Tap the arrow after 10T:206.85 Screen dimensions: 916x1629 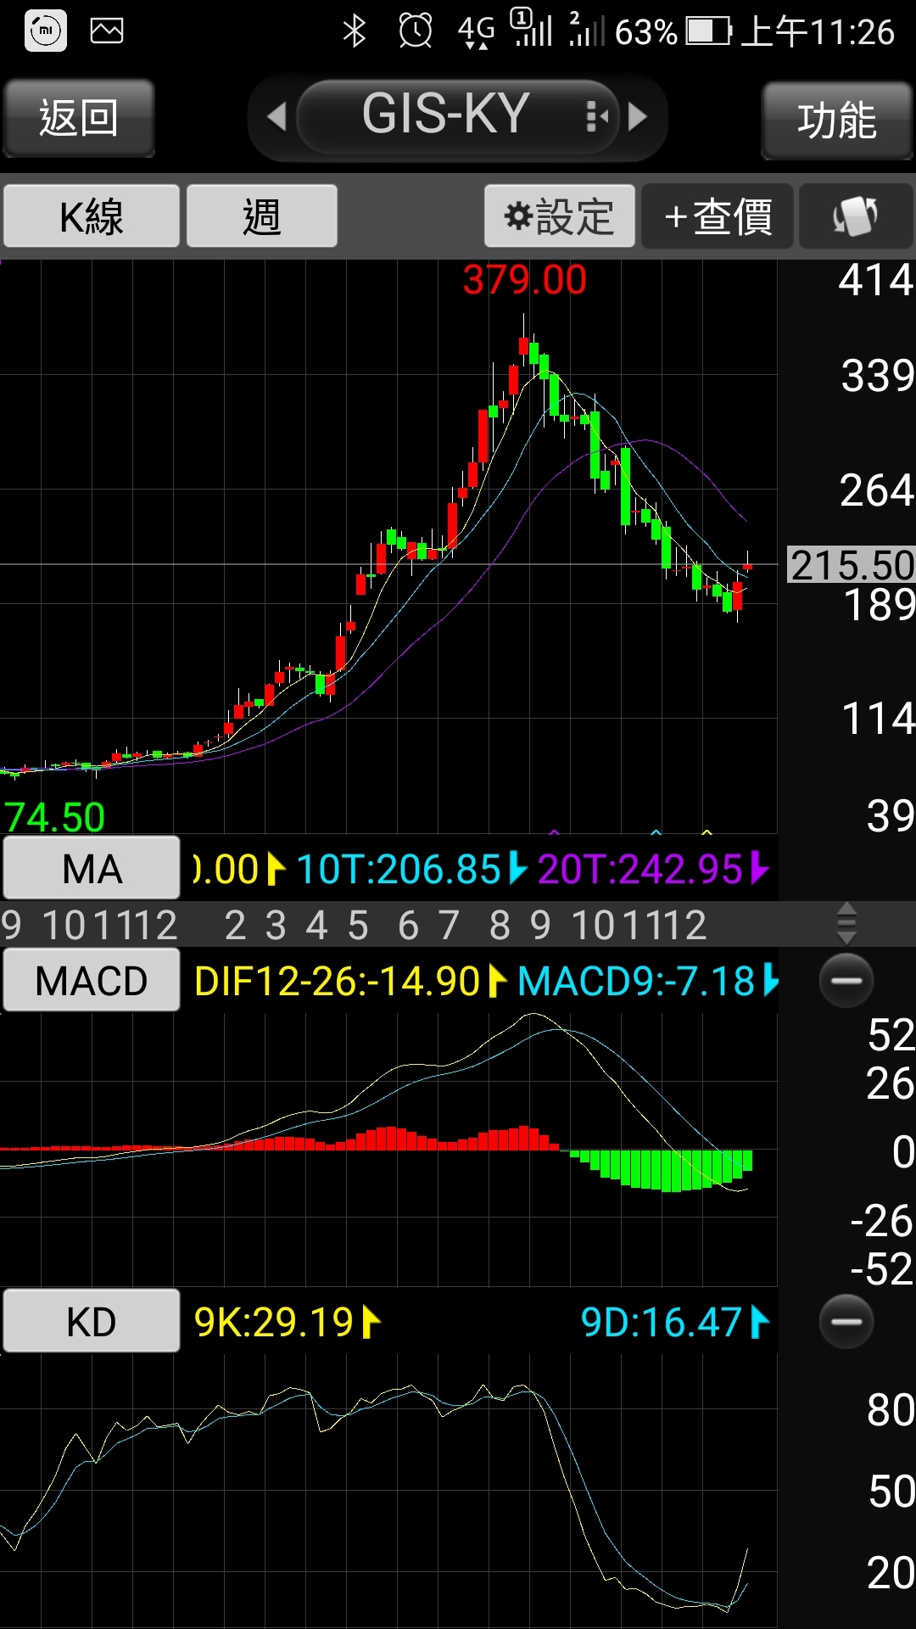pyautogui.click(x=517, y=868)
